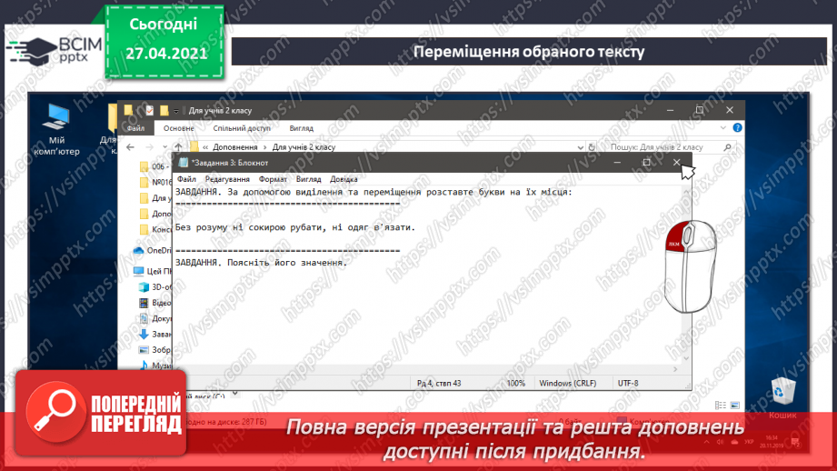Refresh the Explorer folder view
837x471 pixels.
(592, 147)
